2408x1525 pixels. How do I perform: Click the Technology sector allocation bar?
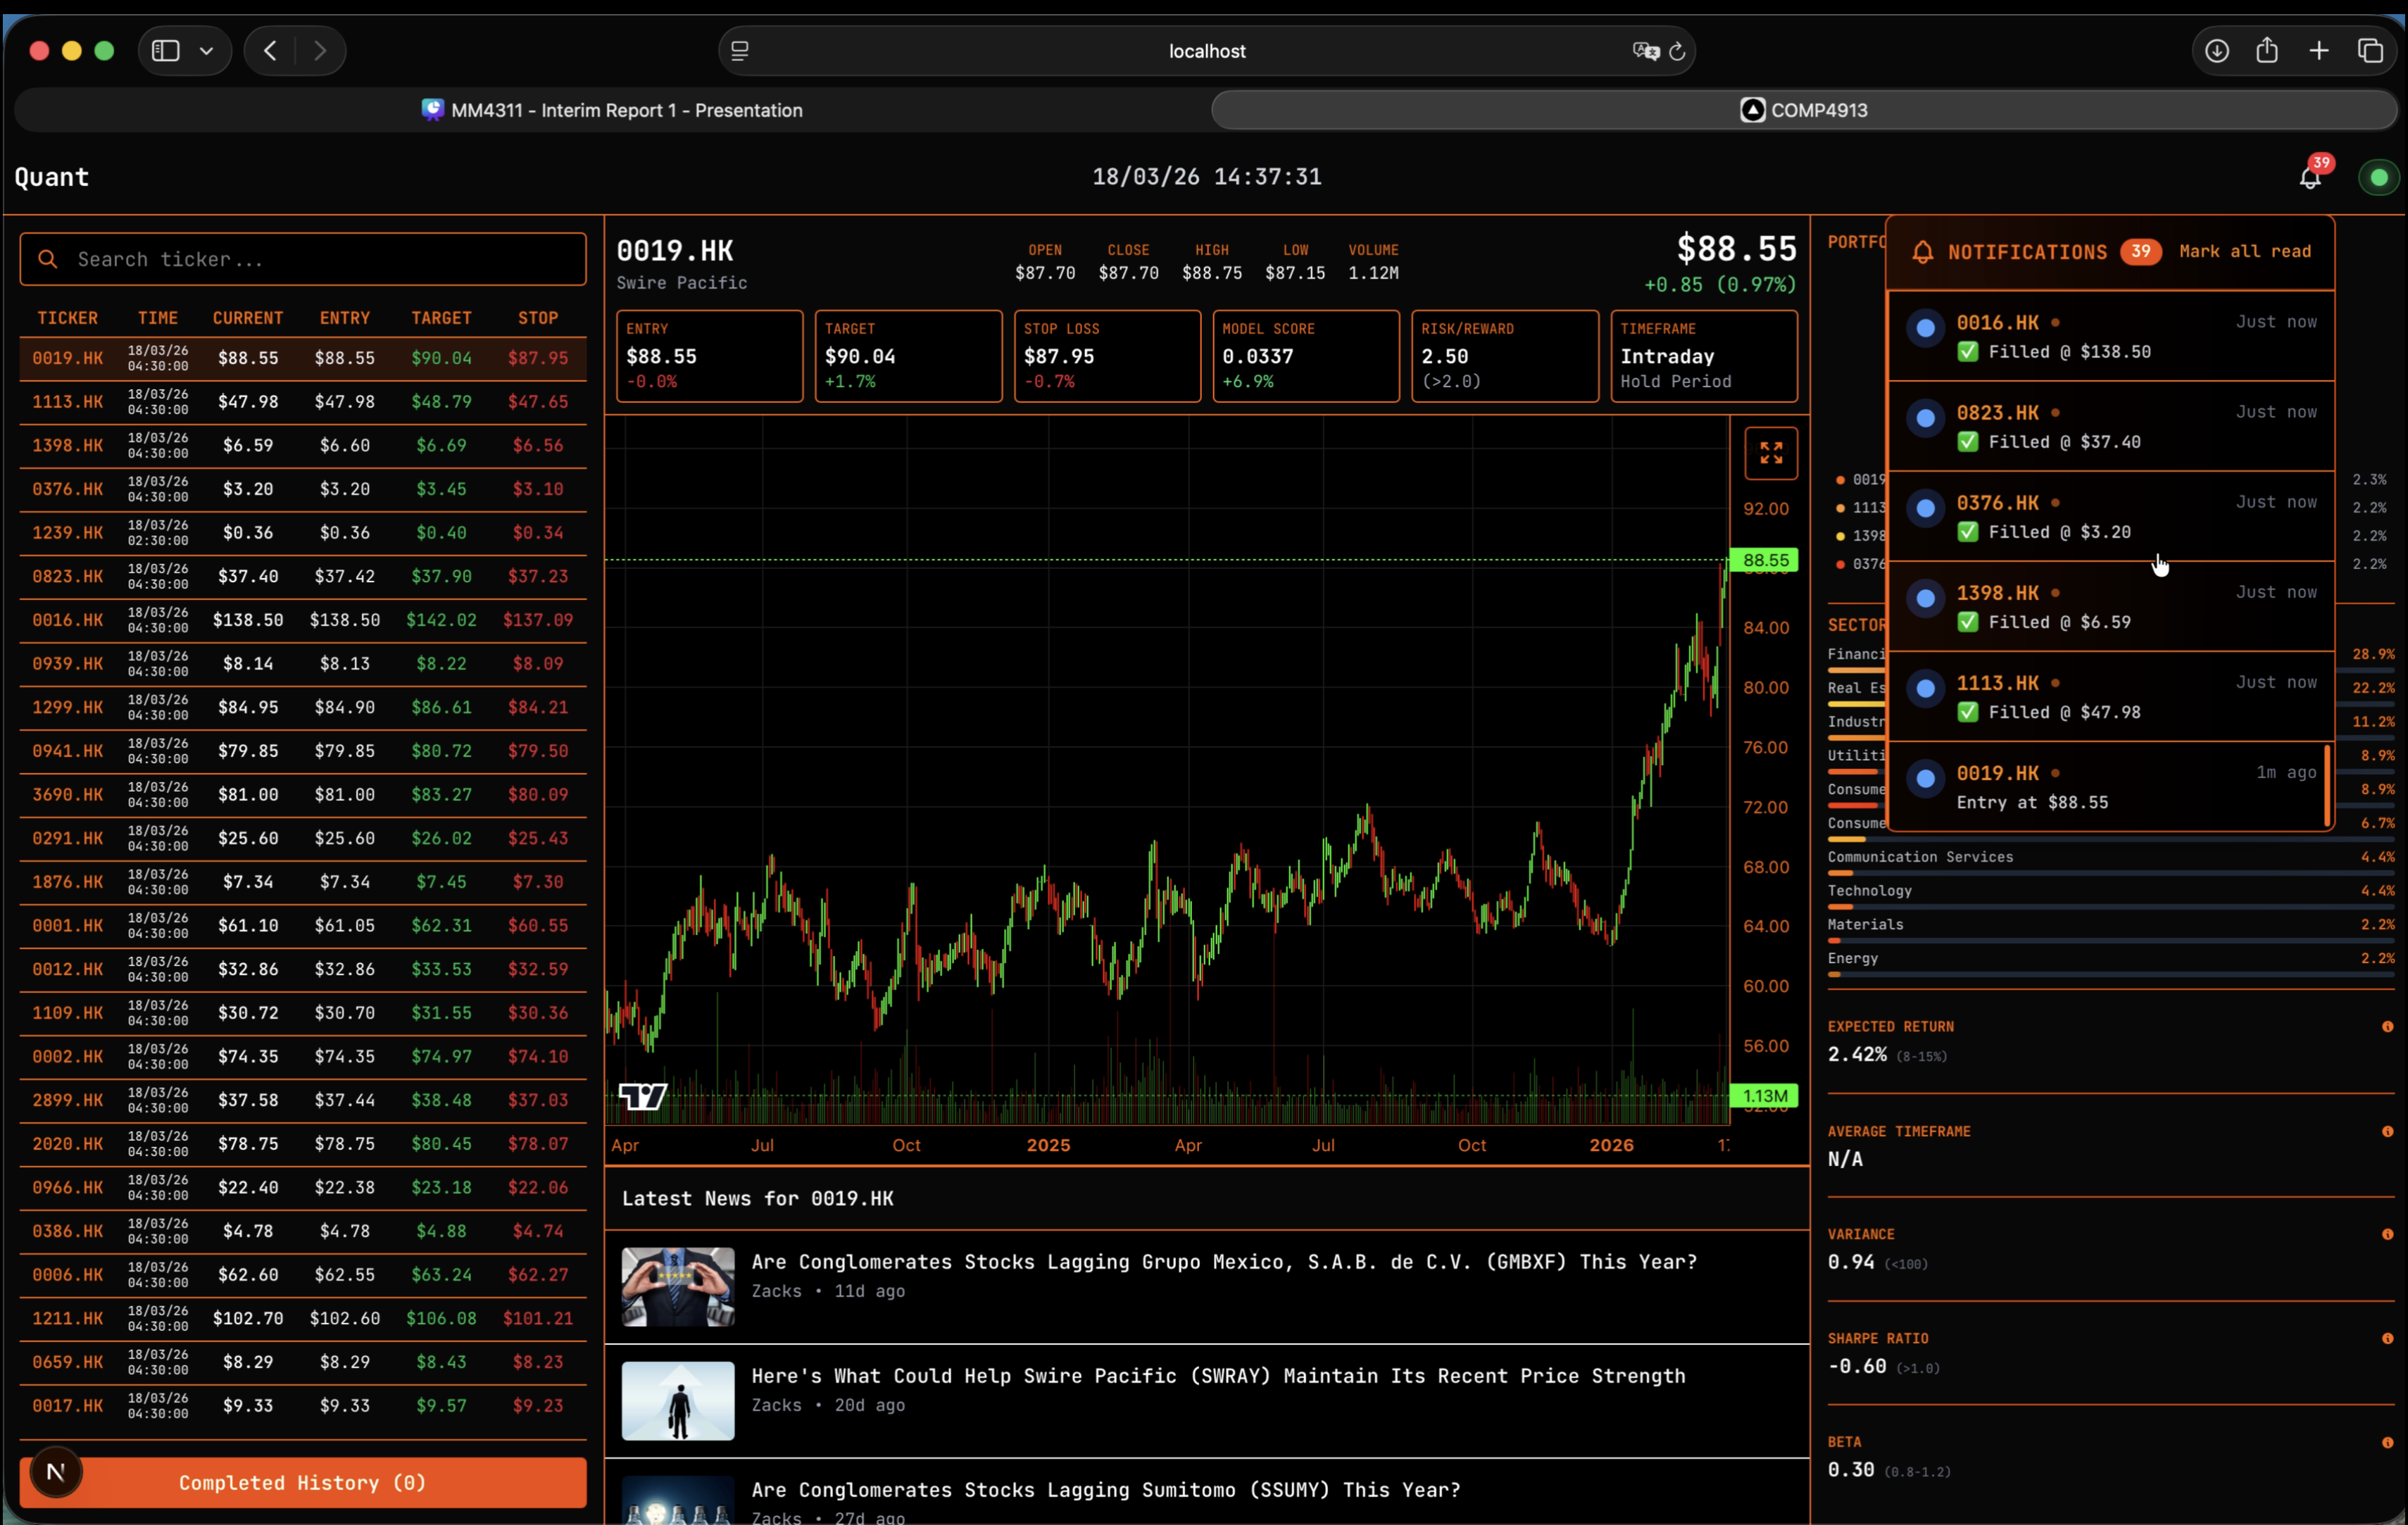(x=2100, y=908)
